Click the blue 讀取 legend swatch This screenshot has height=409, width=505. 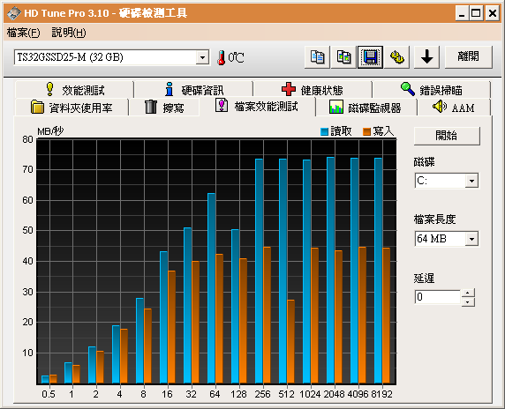tap(324, 131)
